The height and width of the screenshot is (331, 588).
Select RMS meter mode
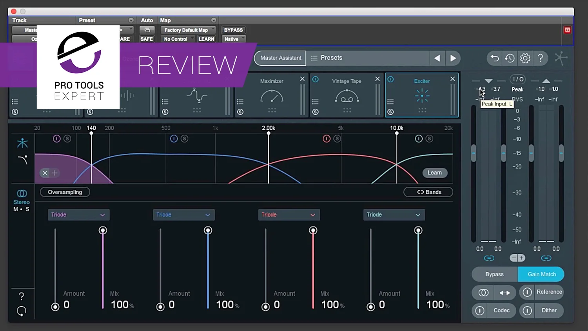click(x=517, y=99)
